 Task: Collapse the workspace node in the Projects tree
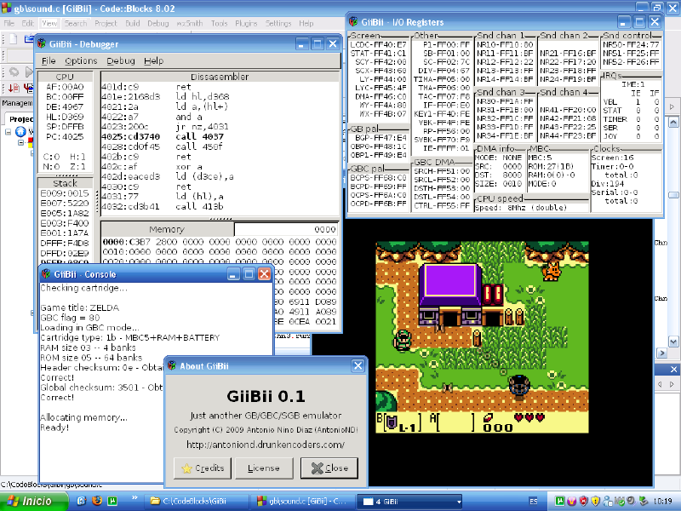8,132
